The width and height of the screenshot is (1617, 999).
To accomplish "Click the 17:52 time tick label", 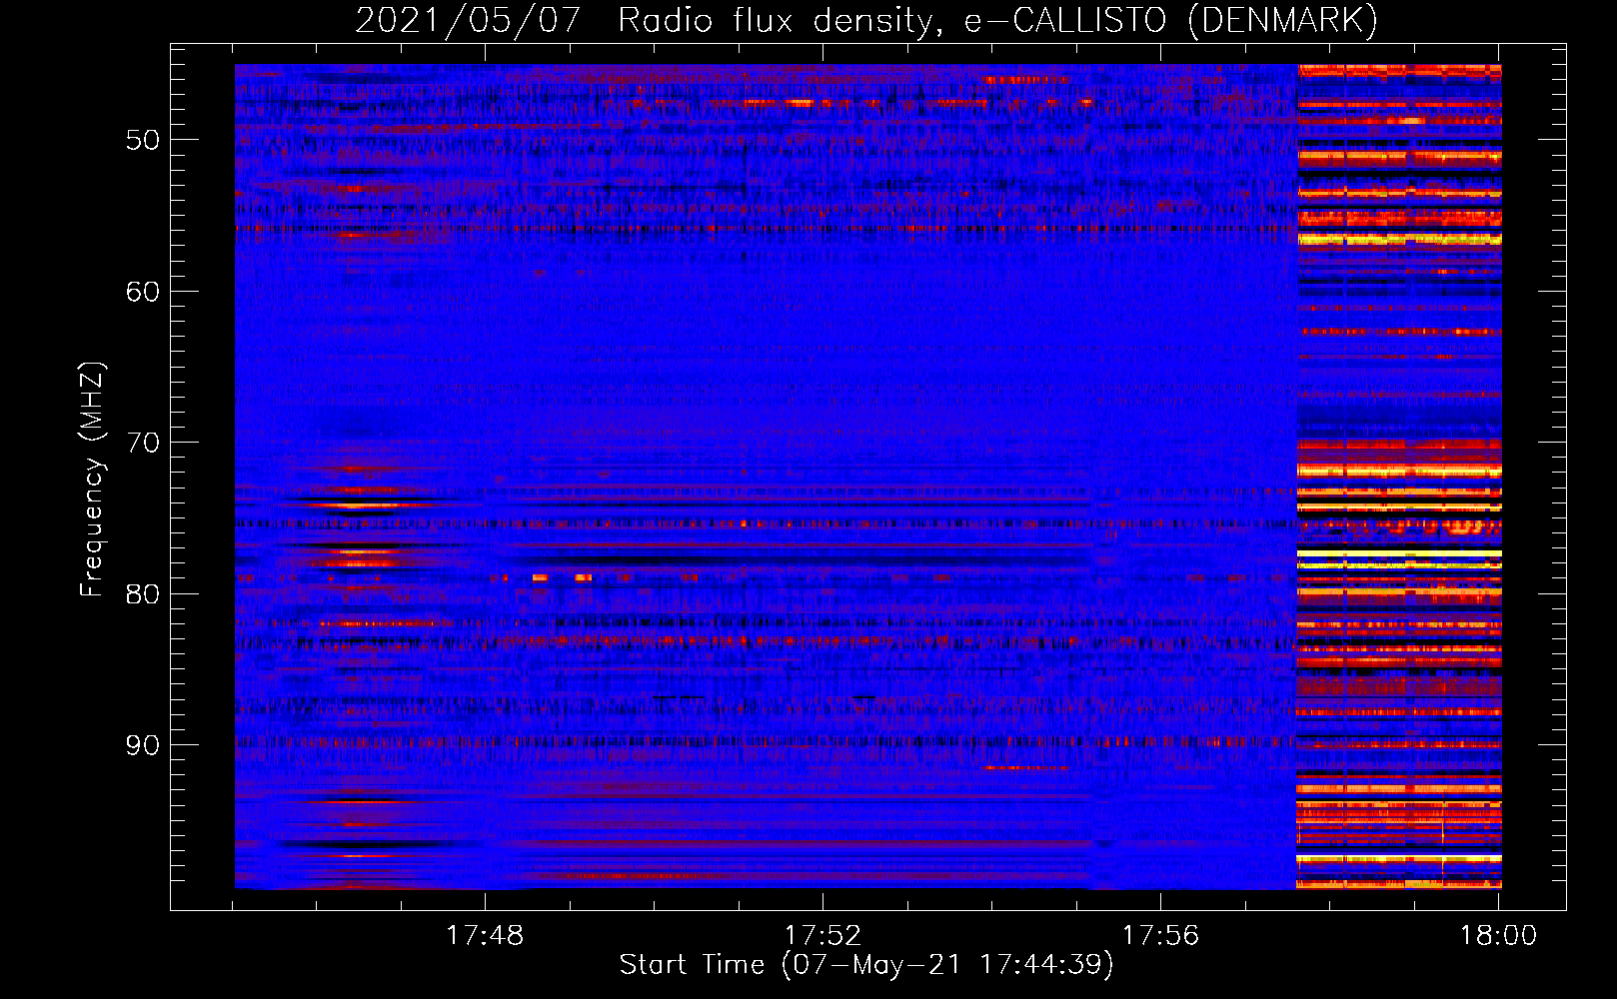I will (822, 936).
